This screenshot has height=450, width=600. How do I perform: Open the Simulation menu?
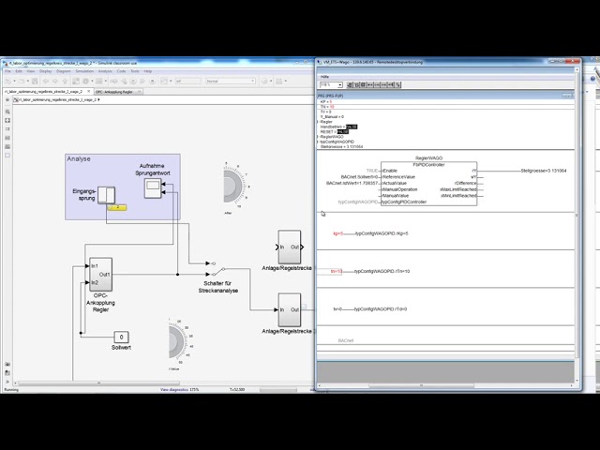click(x=84, y=70)
